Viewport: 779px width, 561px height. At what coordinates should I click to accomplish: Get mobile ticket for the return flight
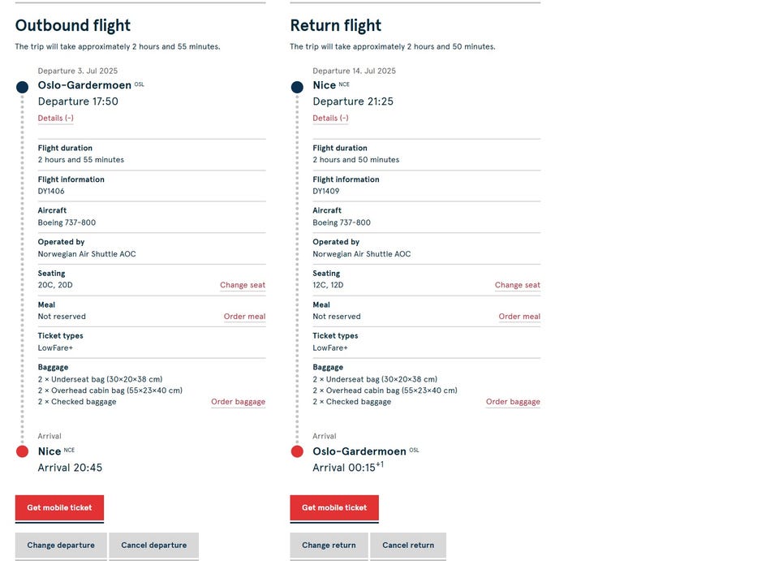point(334,508)
